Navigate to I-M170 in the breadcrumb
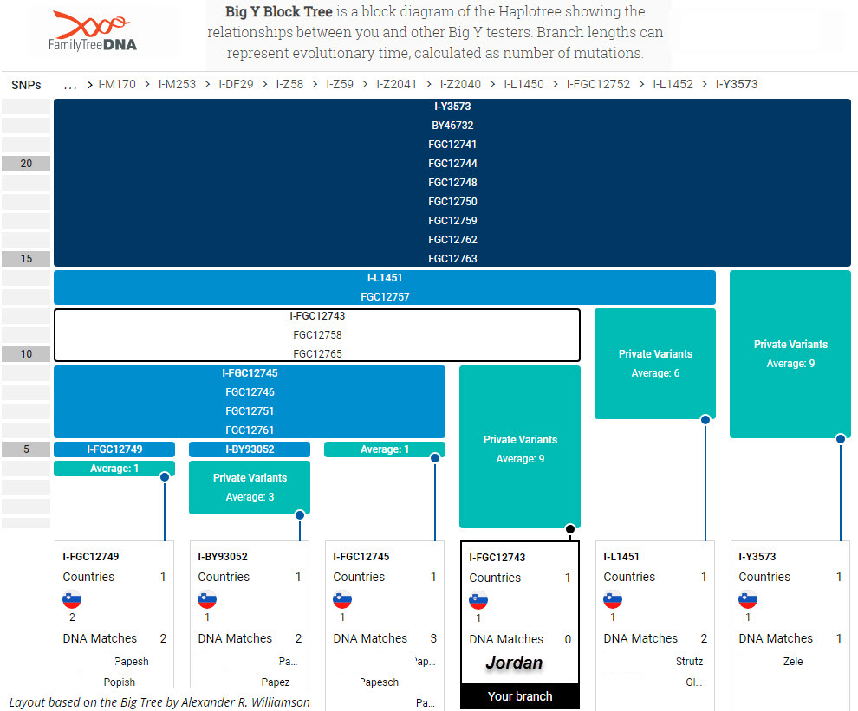This screenshot has height=711, width=858. click(x=117, y=85)
